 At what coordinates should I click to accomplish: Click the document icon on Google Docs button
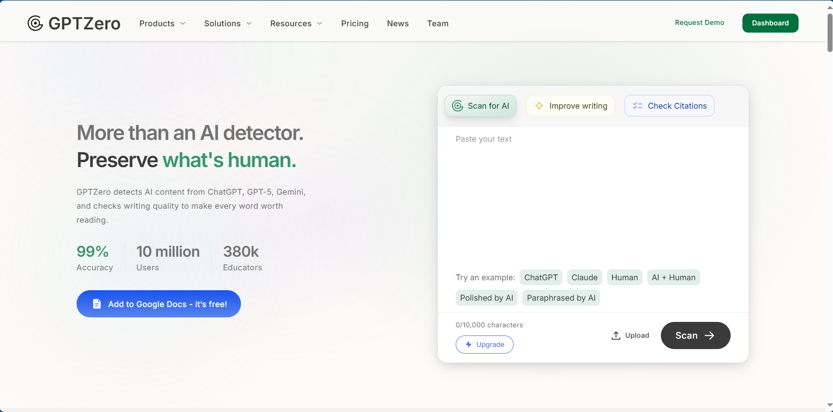point(97,304)
